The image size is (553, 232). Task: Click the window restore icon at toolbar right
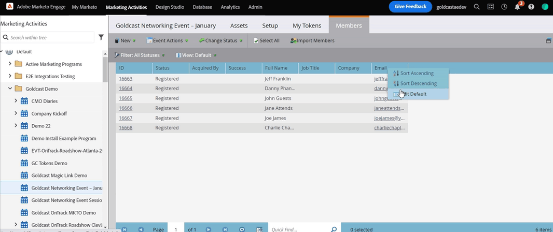(x=548, y=40)
